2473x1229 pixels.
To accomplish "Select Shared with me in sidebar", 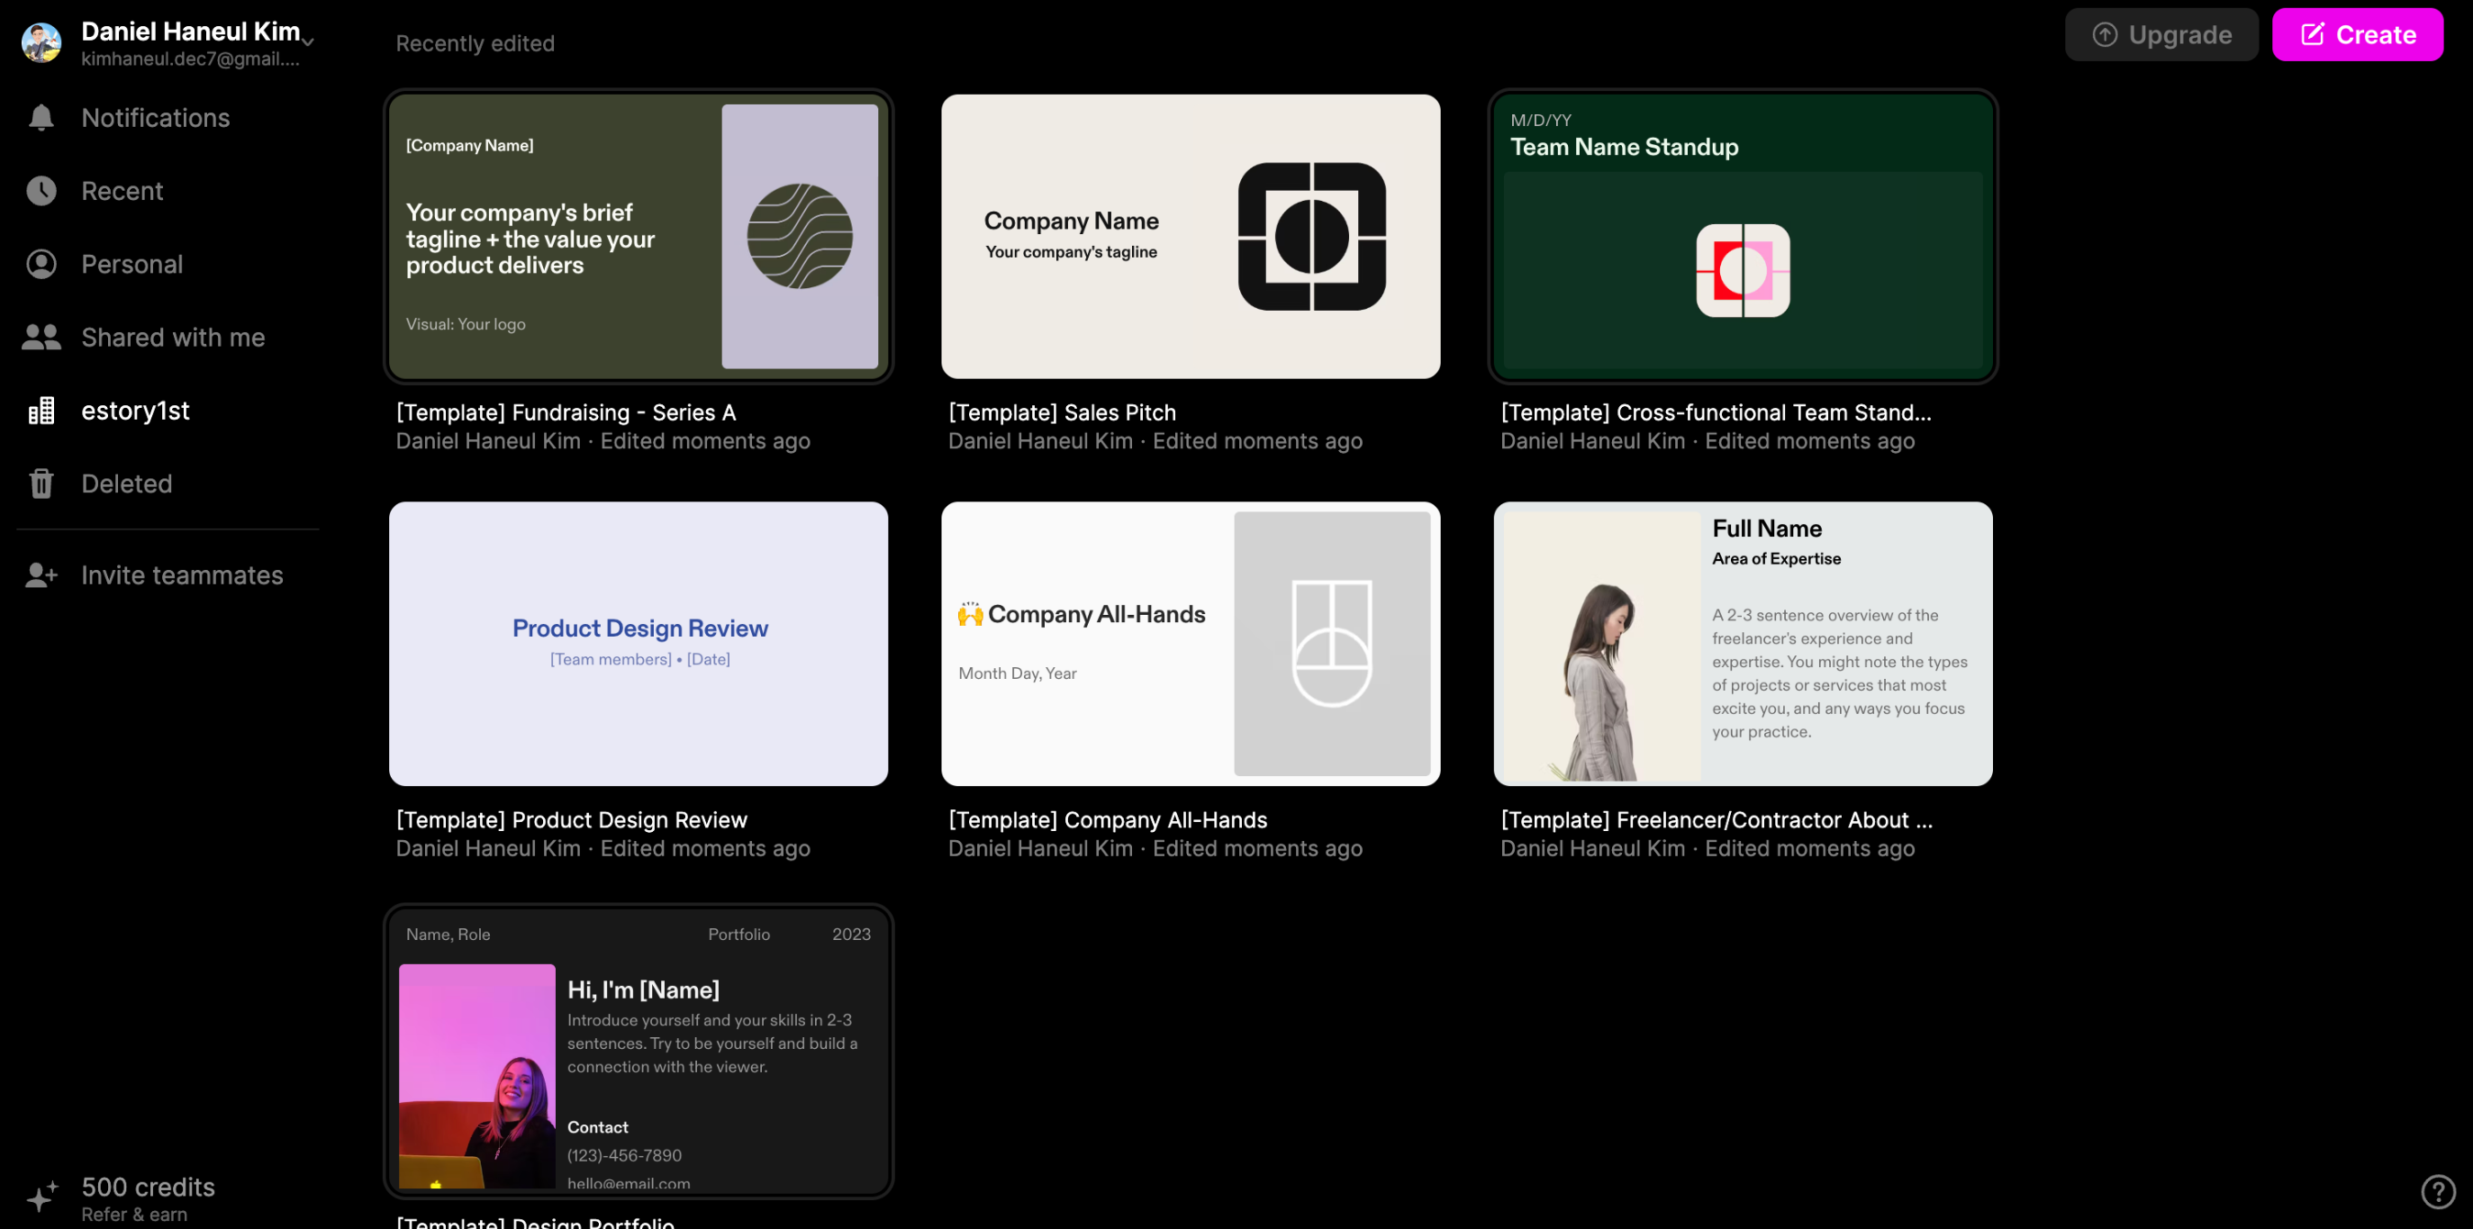I will coord(173,337).
